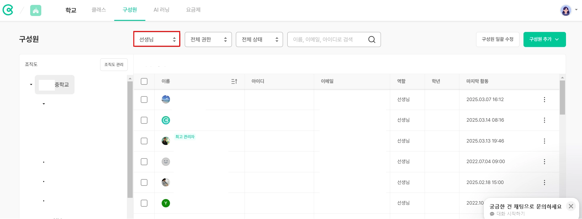582x219 pixels.
Task: Tick the checkbox for the 최고 관리자 row
Action: [x=144, y=141]
